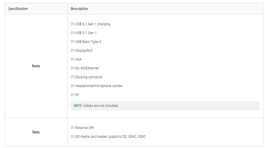
Task: Click the External SIM slot entry
Action: tap(82, 128)
